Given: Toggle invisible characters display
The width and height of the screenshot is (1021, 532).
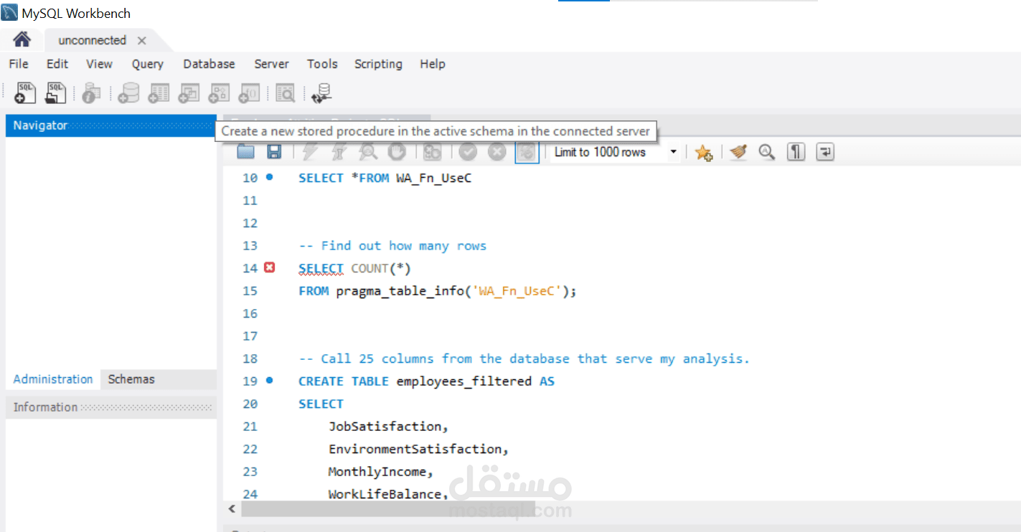Looking at the screenshot, I should 796,152.
